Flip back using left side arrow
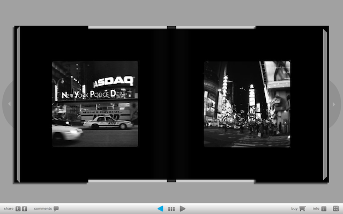343x214 pixels. tap(9, 104)
